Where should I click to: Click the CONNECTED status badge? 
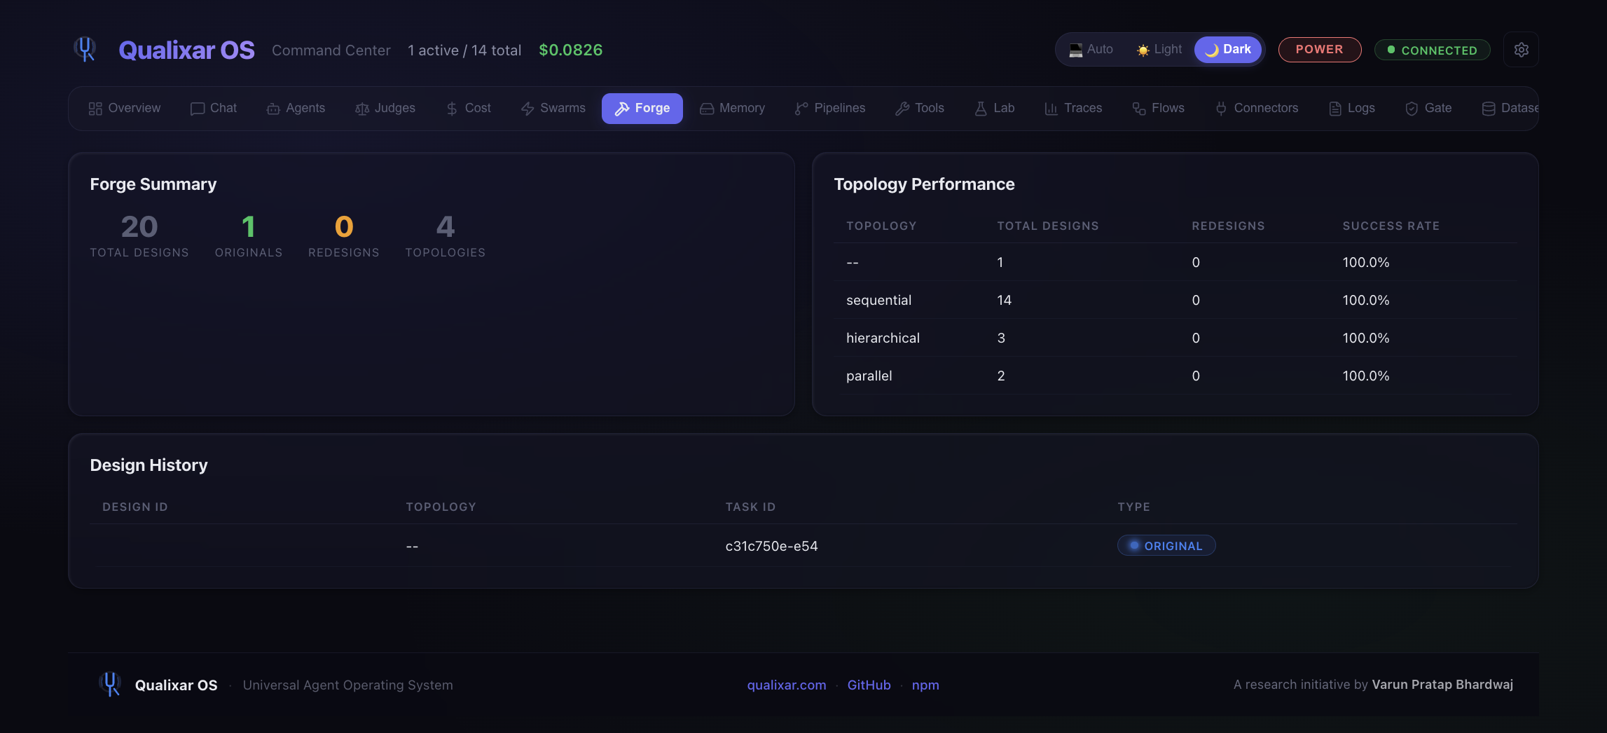click(x=1432, y=50)
